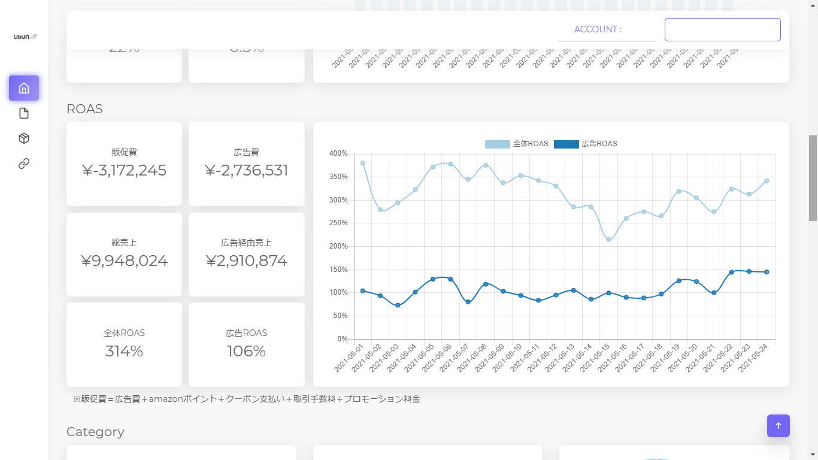Image resolution: width=818 pixels, height=460 pixels.
Task: Click the 販促費 ¥-3,172,245 card
Action: [124, 164]
